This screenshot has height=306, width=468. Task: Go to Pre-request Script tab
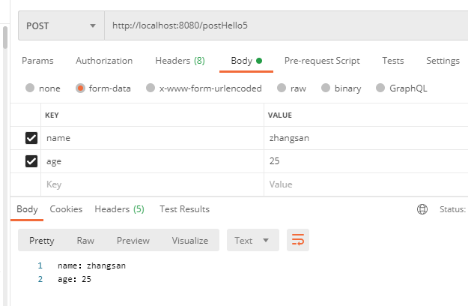322,61
